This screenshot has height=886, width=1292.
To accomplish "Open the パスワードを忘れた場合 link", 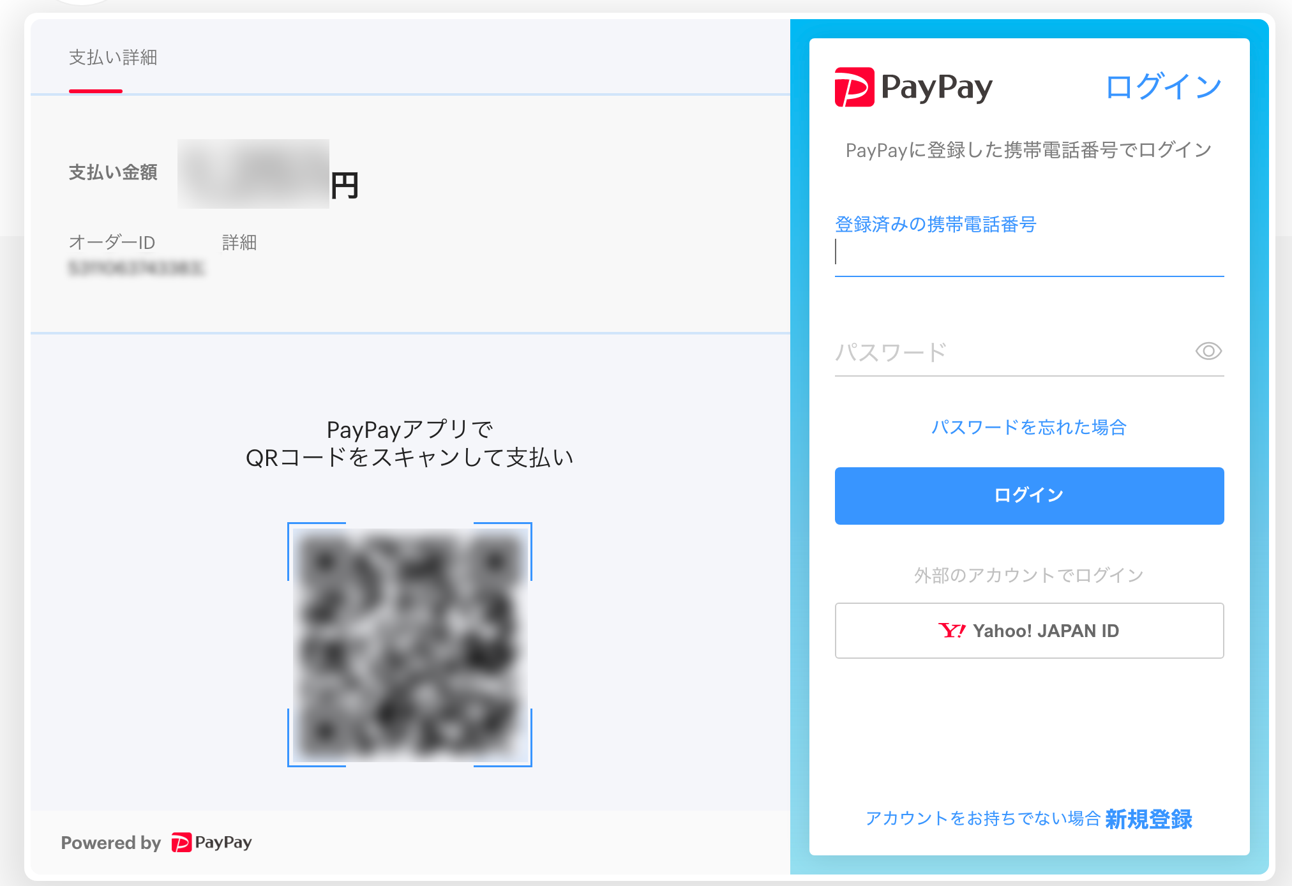I will (x=1029, y=427).
